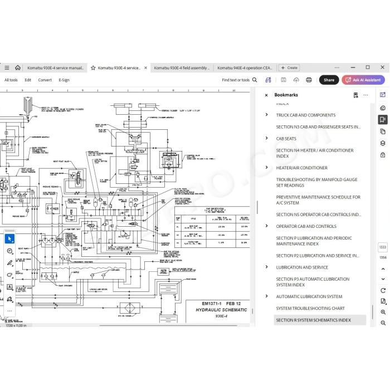Image resolution: width=390 pixels, height=390 pixels.
Task: Upload file to cloud storage icon
Action: pyautogui.click(x=296, y=80)
